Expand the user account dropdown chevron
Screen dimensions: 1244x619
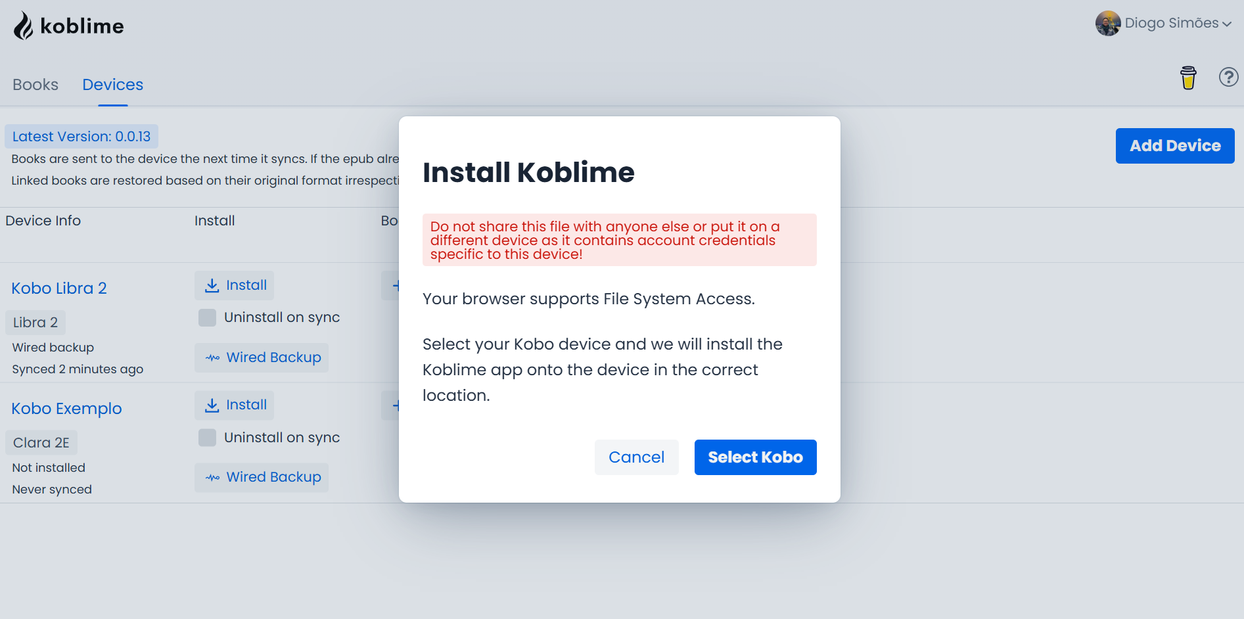(x=1226, y=24)
